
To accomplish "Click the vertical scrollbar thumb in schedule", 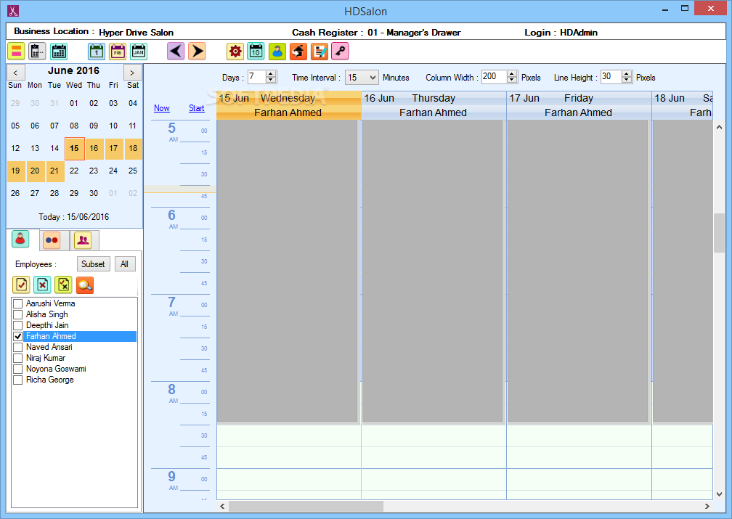I will pyautogui.click(x=719, y=233).
